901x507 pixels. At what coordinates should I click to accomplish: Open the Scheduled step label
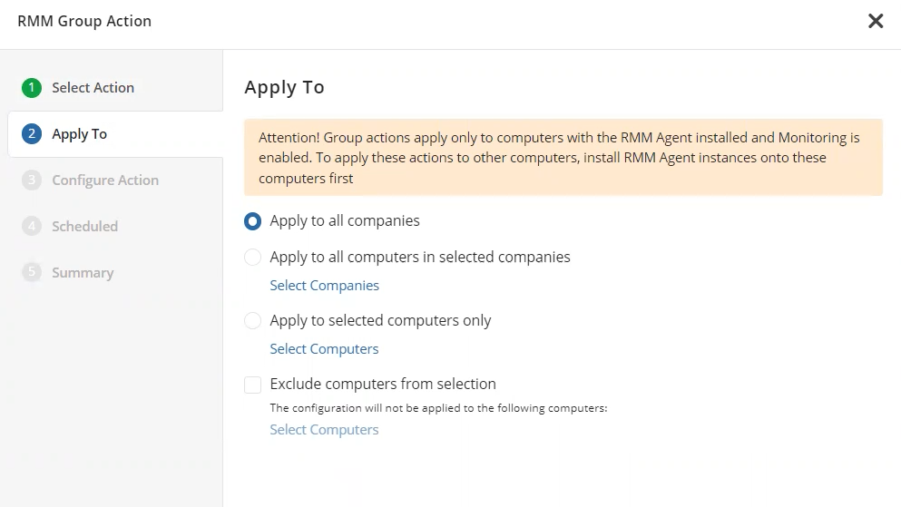pos(84,227)
